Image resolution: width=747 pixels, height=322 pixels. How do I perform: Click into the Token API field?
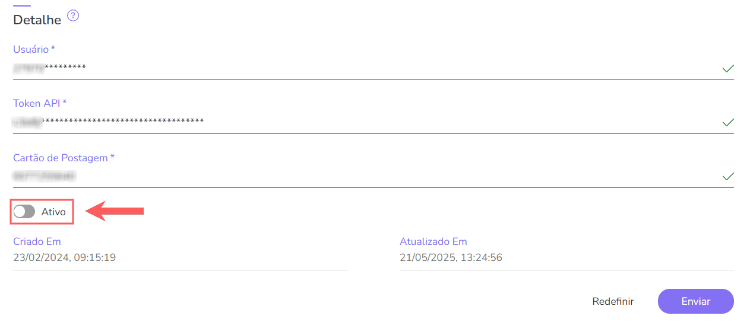356,122
